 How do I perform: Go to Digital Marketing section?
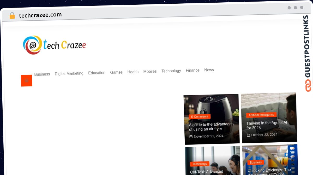click(x=69, y=73)
